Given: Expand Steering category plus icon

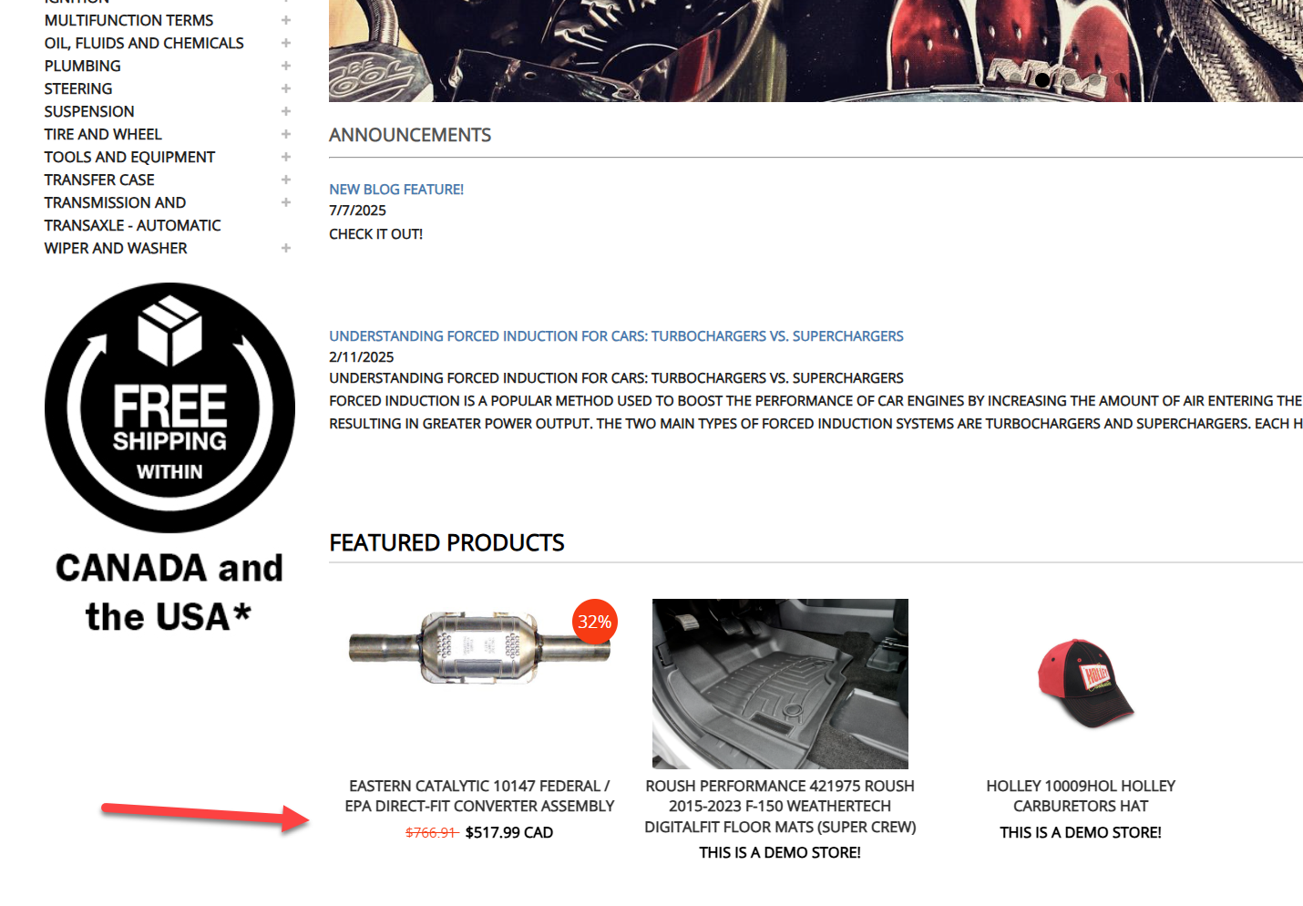Looking at the screenshot, I should [x=286, y=88].
